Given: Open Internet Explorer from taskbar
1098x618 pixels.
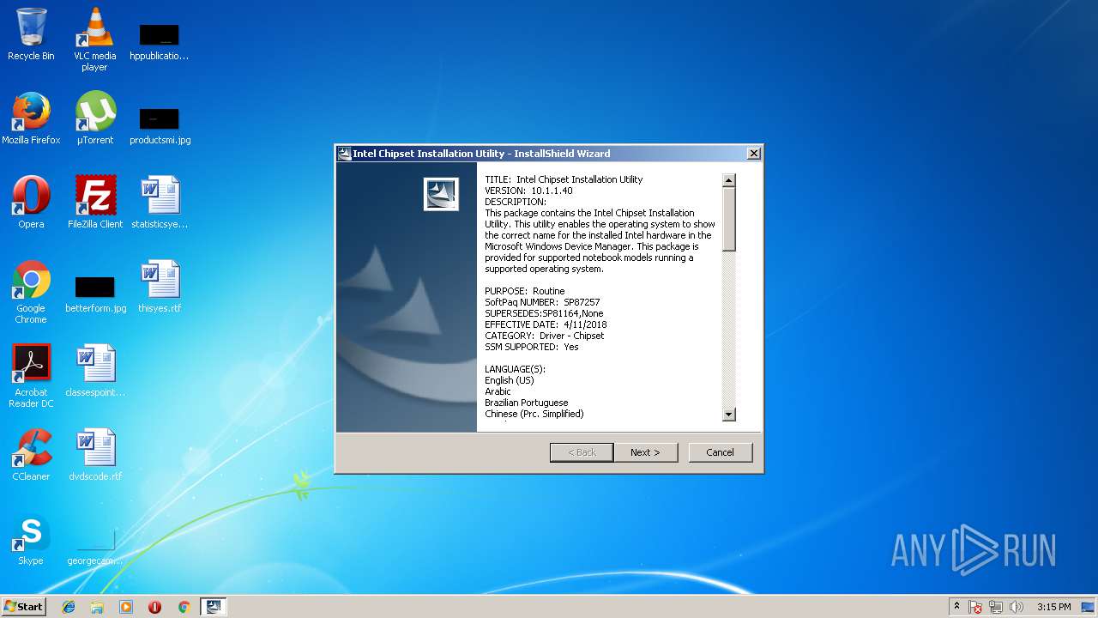Looking at the screenshot, I should coord(69,607).
